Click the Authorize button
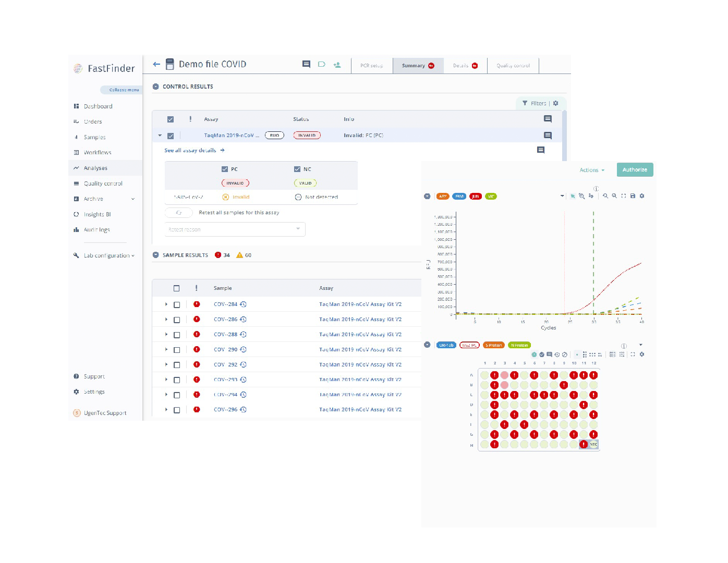 (x=635, y=169)
